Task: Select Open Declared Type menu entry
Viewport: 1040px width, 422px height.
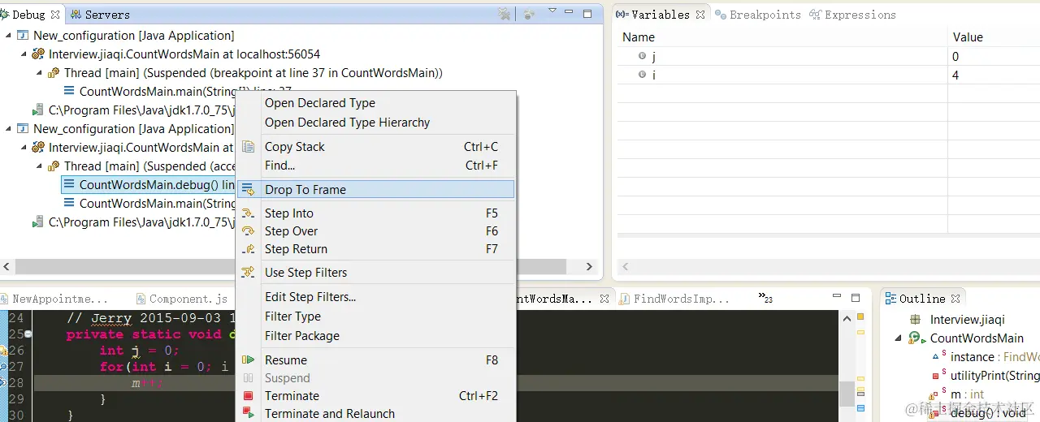Action: [x=375, y=103]
